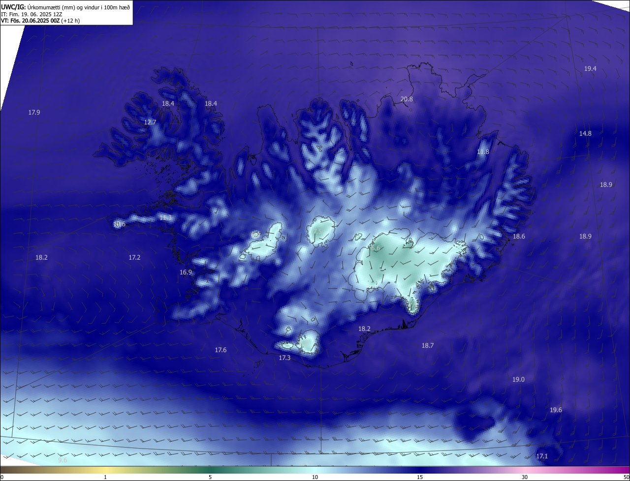
Task: Click the 50 tick on the color scale
Action: (626, 477)
